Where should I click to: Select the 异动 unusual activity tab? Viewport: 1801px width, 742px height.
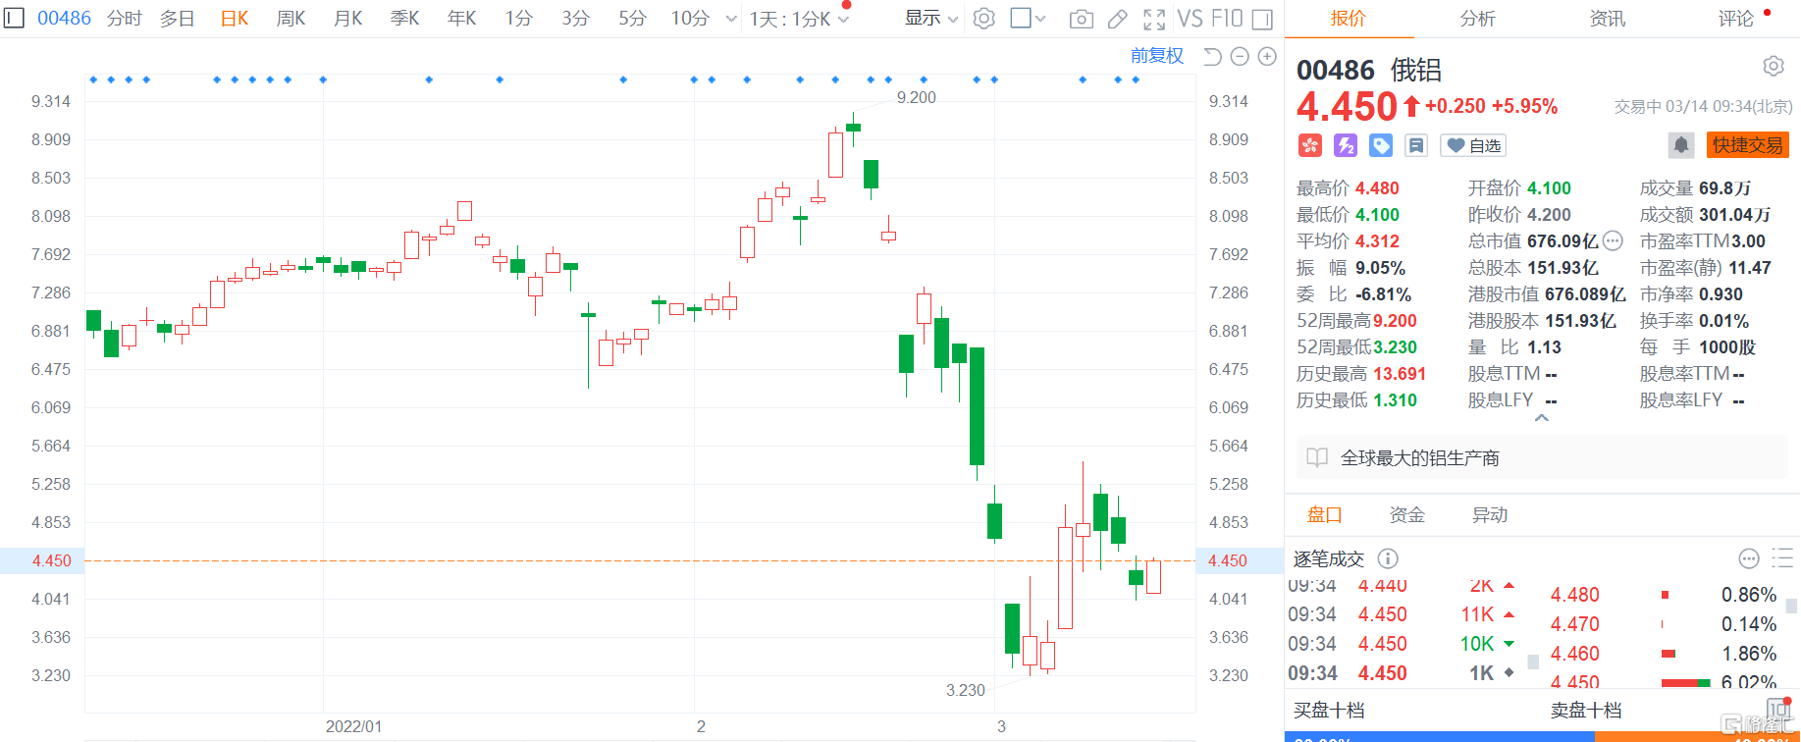point(1490,514)
